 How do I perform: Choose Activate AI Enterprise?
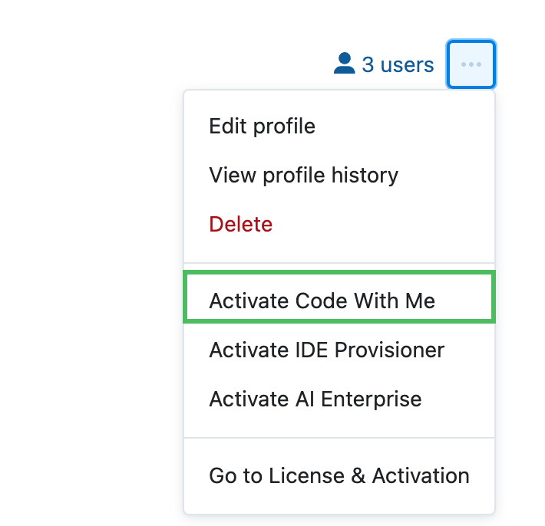point(315,399)
